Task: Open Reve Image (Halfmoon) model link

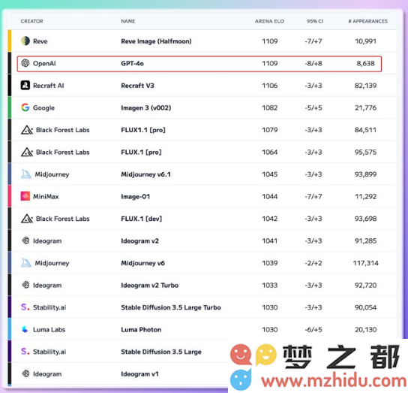Action: point(156,41)
